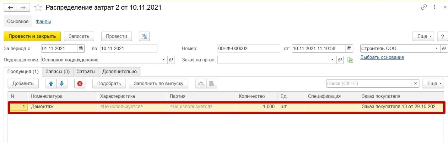This screenshot has height=143, width=448.
Task: Click the Добавить button
Action: tap(23, 84)
